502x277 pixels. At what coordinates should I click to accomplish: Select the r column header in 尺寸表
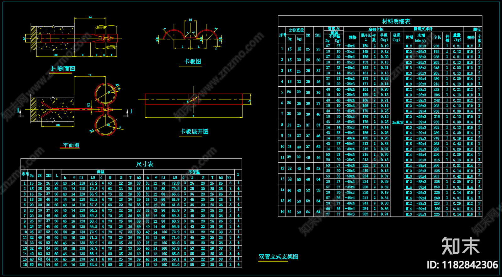coord(238,175)
